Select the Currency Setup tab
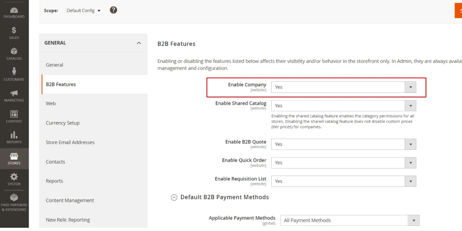 (x=63, y=123)
